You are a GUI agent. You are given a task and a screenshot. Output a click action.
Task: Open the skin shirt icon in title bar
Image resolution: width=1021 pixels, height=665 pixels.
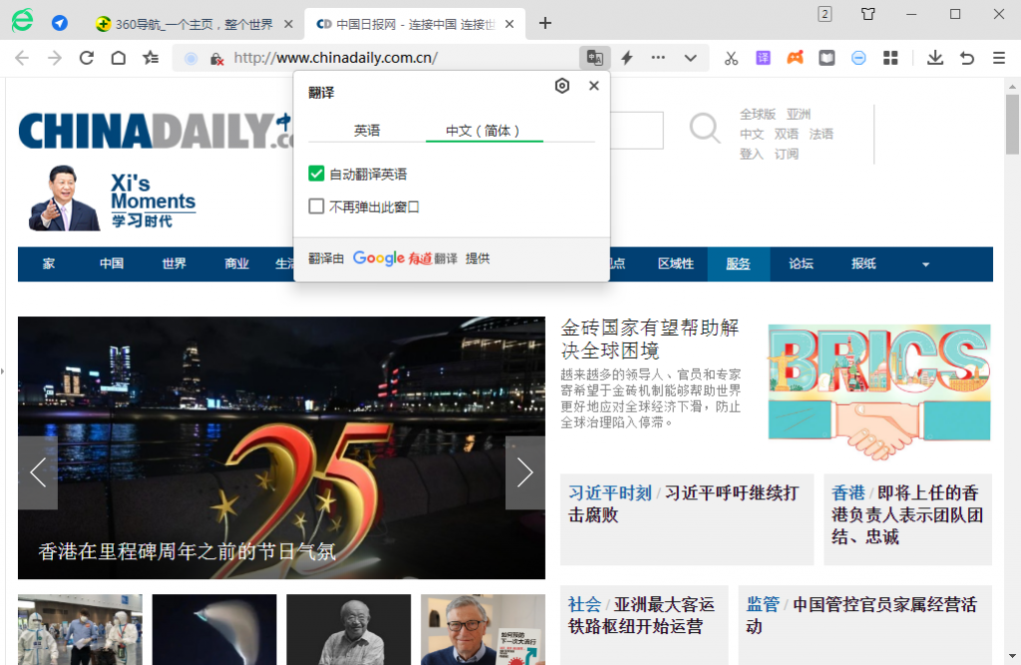tap(868, 14)
